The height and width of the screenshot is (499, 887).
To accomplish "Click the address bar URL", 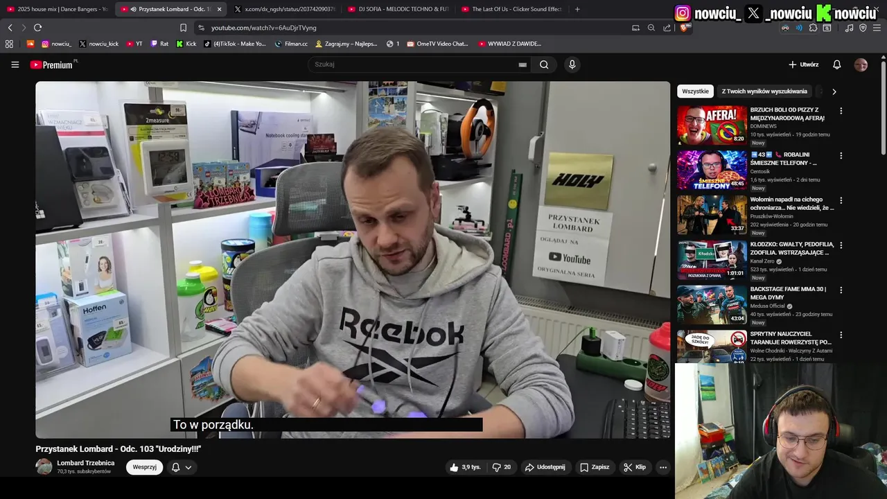I will [264, 28].
